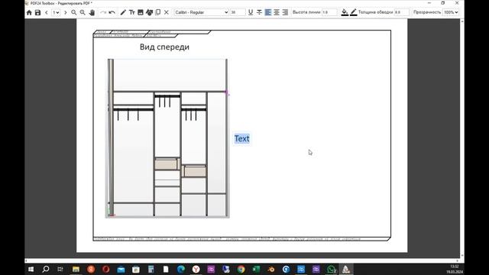Open Excel from the taskbar
Image resolution: width=489 pixels, height=275 pixels.
click(256, 269)
